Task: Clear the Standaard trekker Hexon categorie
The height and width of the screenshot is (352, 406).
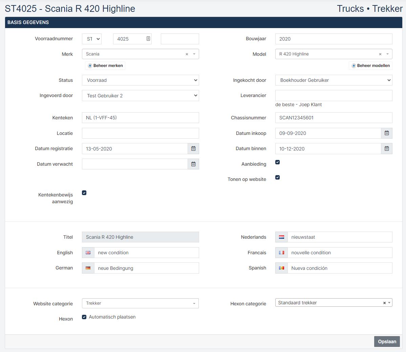Action: [x=384, y=303]
